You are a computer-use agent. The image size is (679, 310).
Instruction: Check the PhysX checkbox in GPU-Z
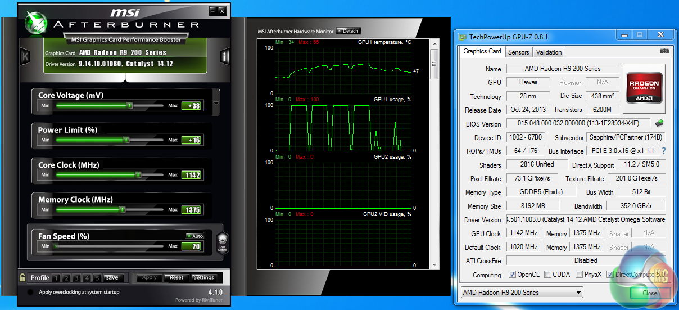[580, 275]
